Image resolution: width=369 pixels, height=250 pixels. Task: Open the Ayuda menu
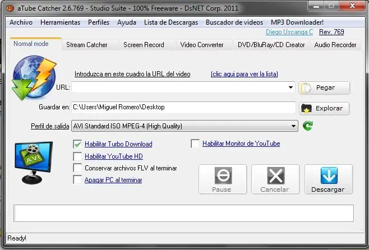127,22
